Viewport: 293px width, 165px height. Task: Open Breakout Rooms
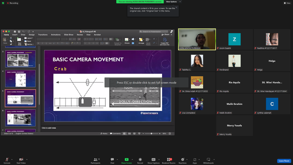[169, 160]
